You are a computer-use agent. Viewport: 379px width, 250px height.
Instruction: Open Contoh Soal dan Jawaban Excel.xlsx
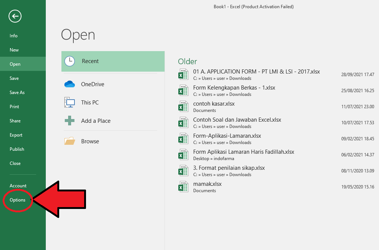click(237, 119)
